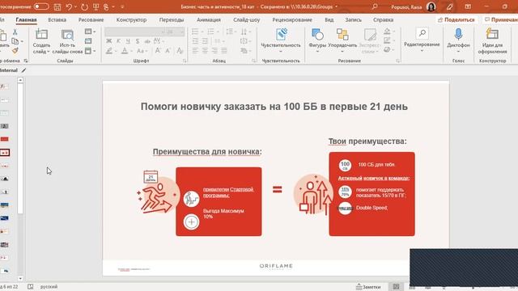Open the Рецензирование tab
Image resolution: width=518 pixels, height=291 pixels.
click(292, 19)
